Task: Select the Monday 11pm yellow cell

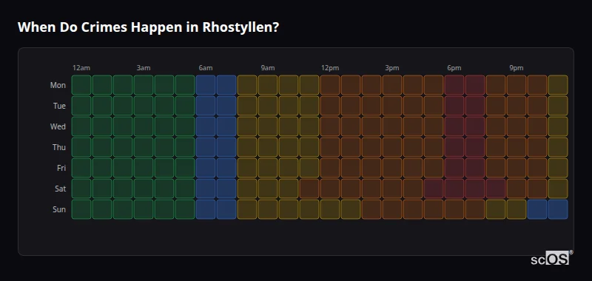Action: coord(558,85)
